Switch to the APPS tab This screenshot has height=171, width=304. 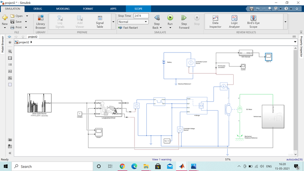tap(113, 9)
